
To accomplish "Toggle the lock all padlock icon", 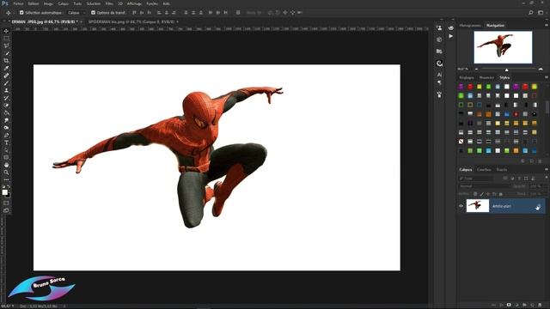I will coord(500,194).
